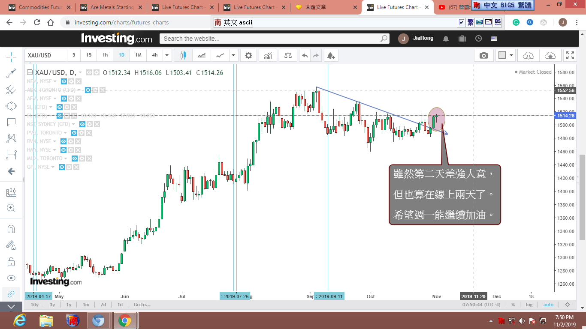The width and height of the screenshot is (586, 329).
Task: Open chart properties gear in top toolbar
Action: [248, 55]
